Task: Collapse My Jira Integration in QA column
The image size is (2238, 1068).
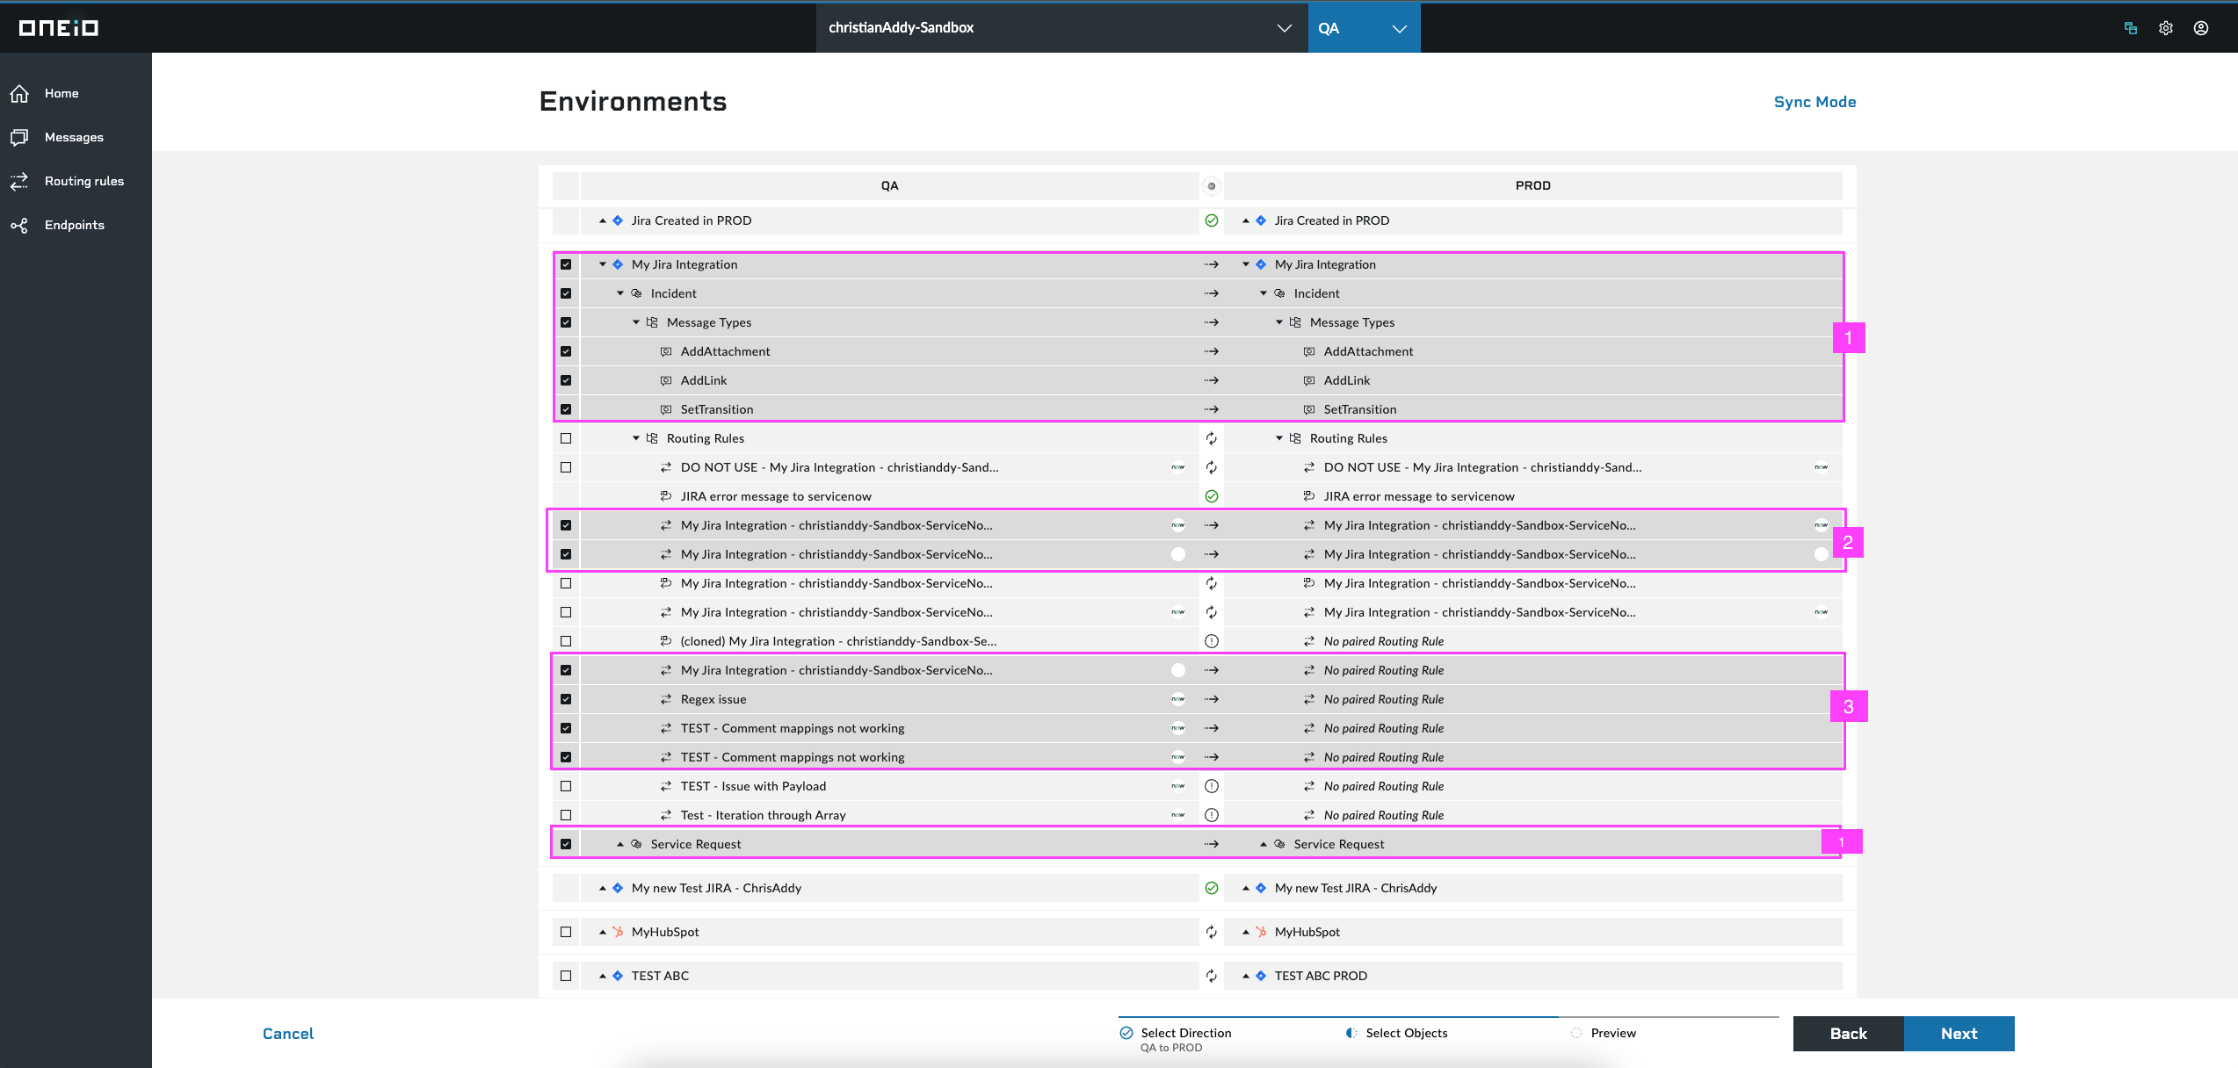Action: point(603,264)
